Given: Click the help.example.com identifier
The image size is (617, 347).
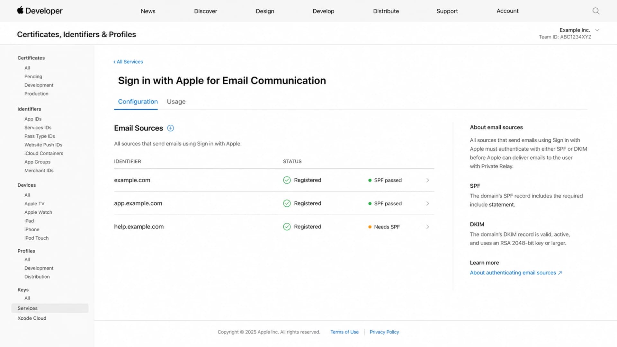Looking at the screenshot, I should pos(139,227).
